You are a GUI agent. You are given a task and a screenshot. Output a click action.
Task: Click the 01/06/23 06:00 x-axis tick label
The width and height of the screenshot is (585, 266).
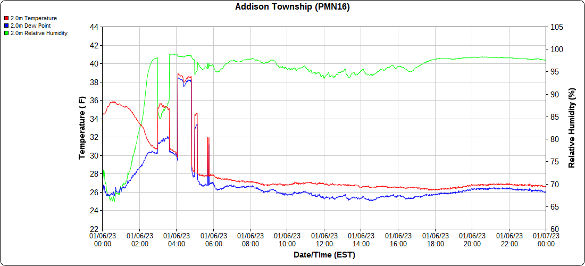pos(213,240)
